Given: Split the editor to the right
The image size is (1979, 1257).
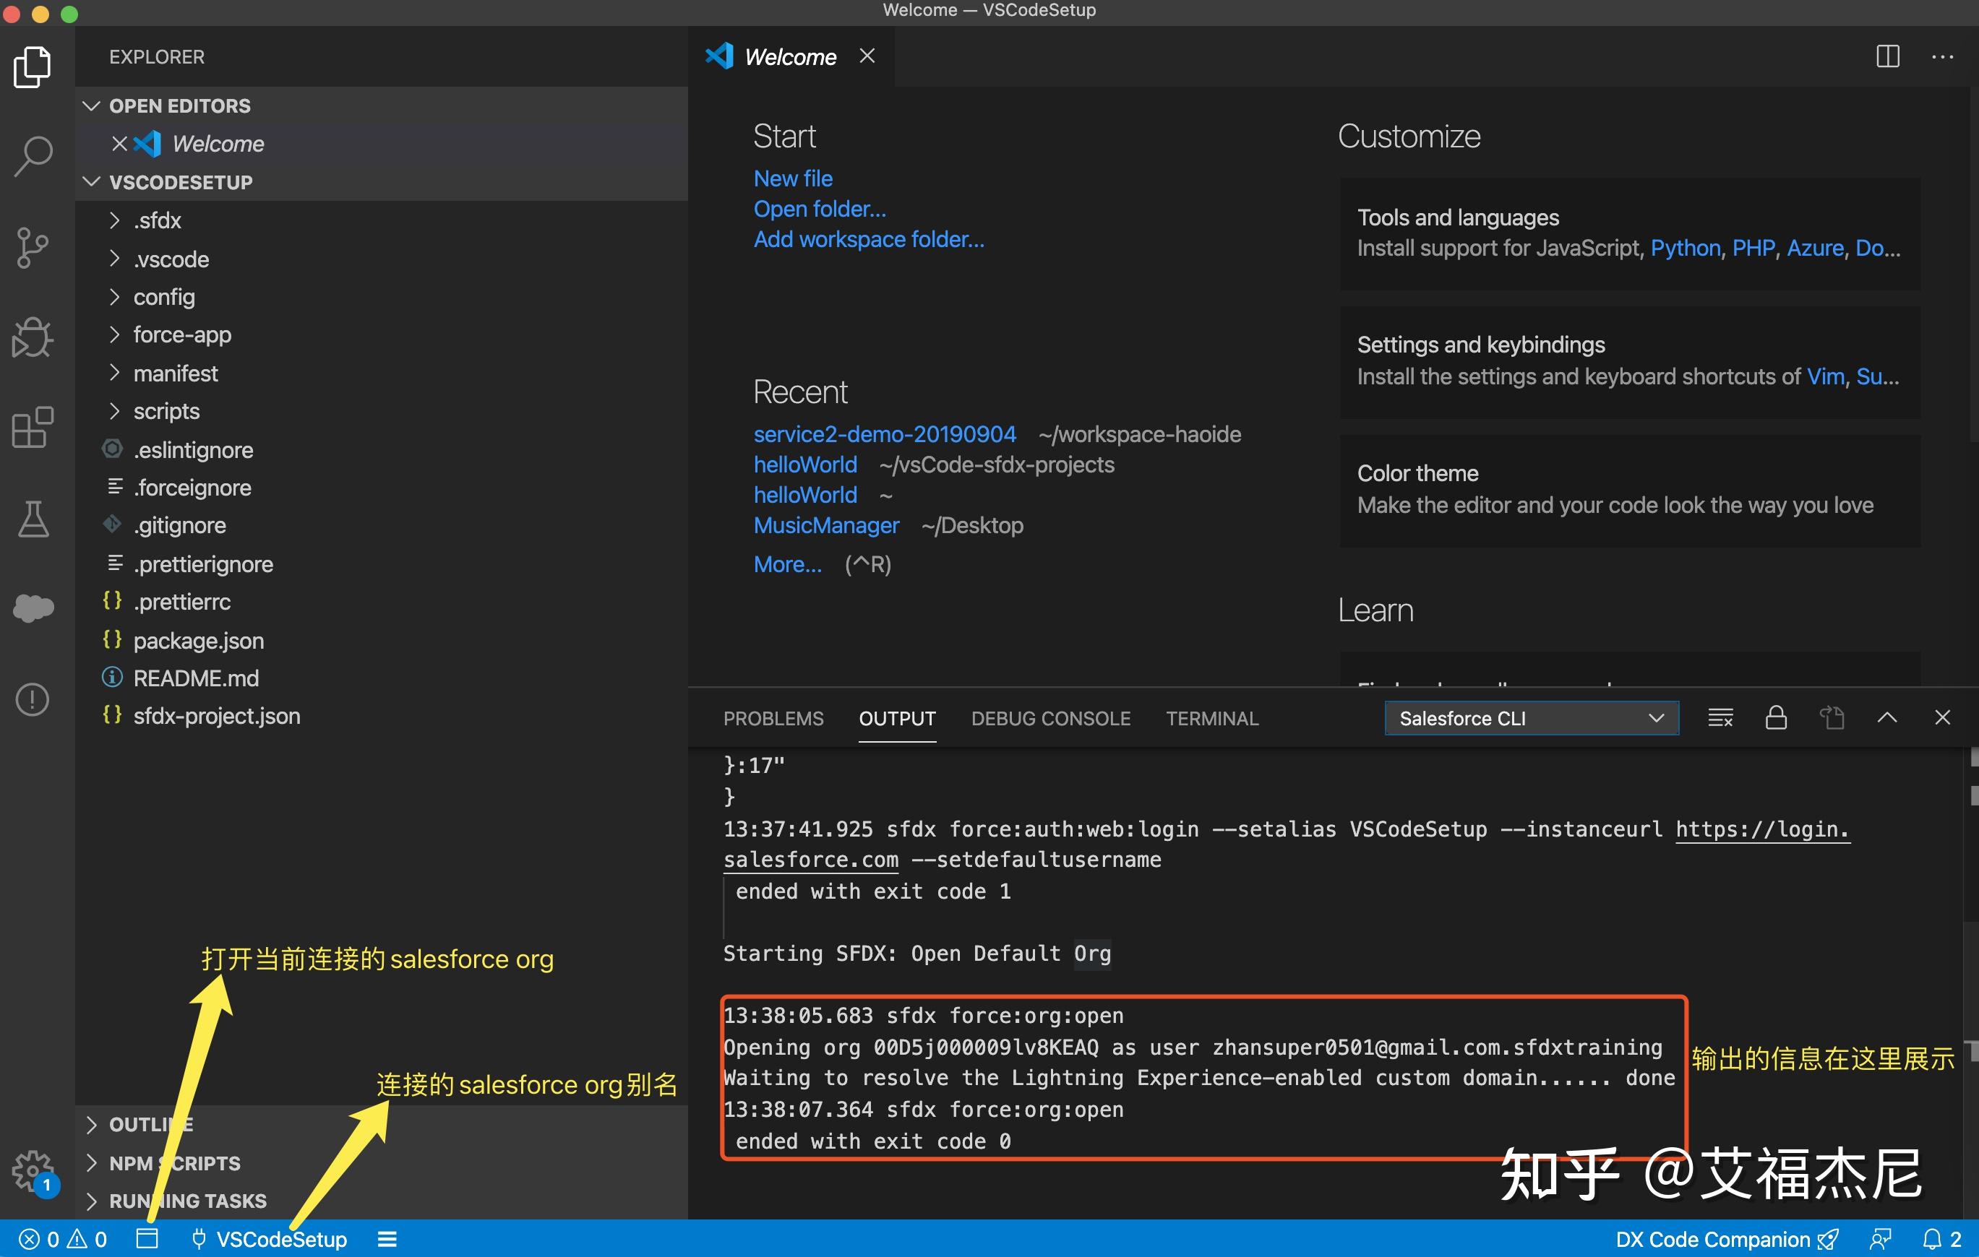Looking at the screenshot, I should pos(1888,56).
